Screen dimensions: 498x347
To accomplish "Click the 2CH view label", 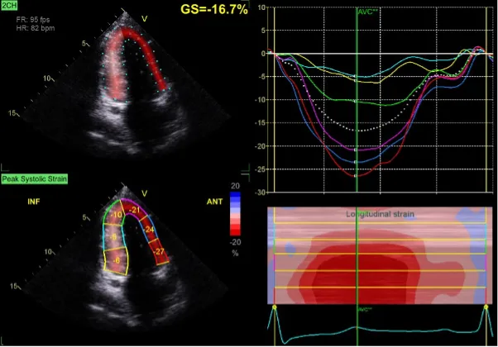I will click(9, 5).
